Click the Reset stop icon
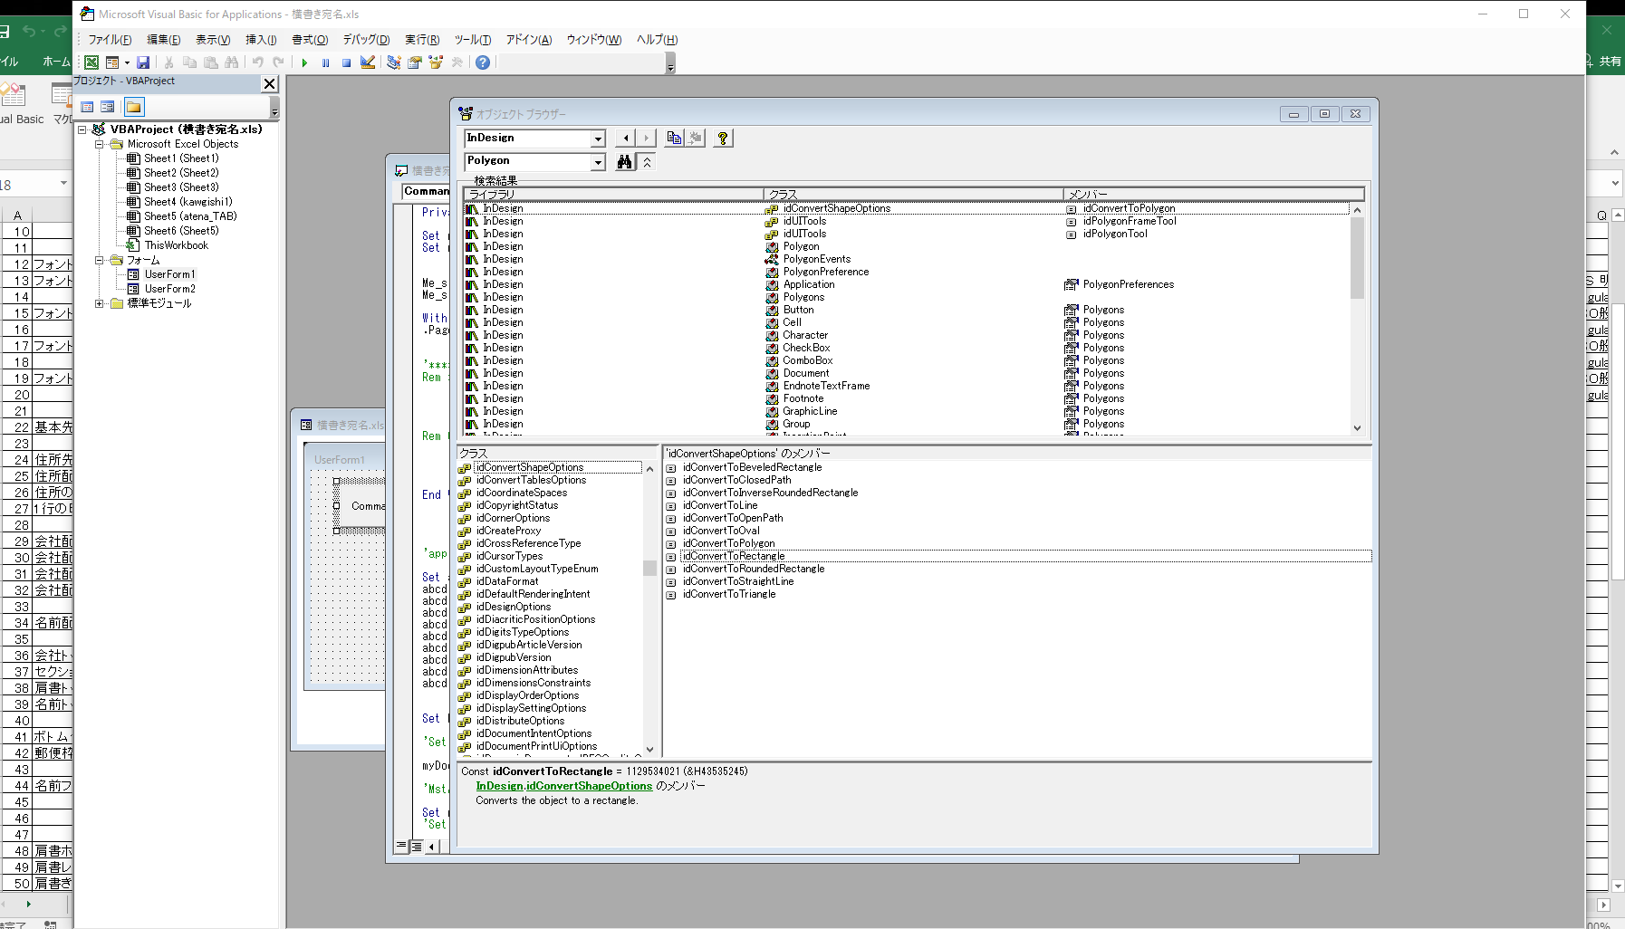1625x929 pixels. [347, 62]
